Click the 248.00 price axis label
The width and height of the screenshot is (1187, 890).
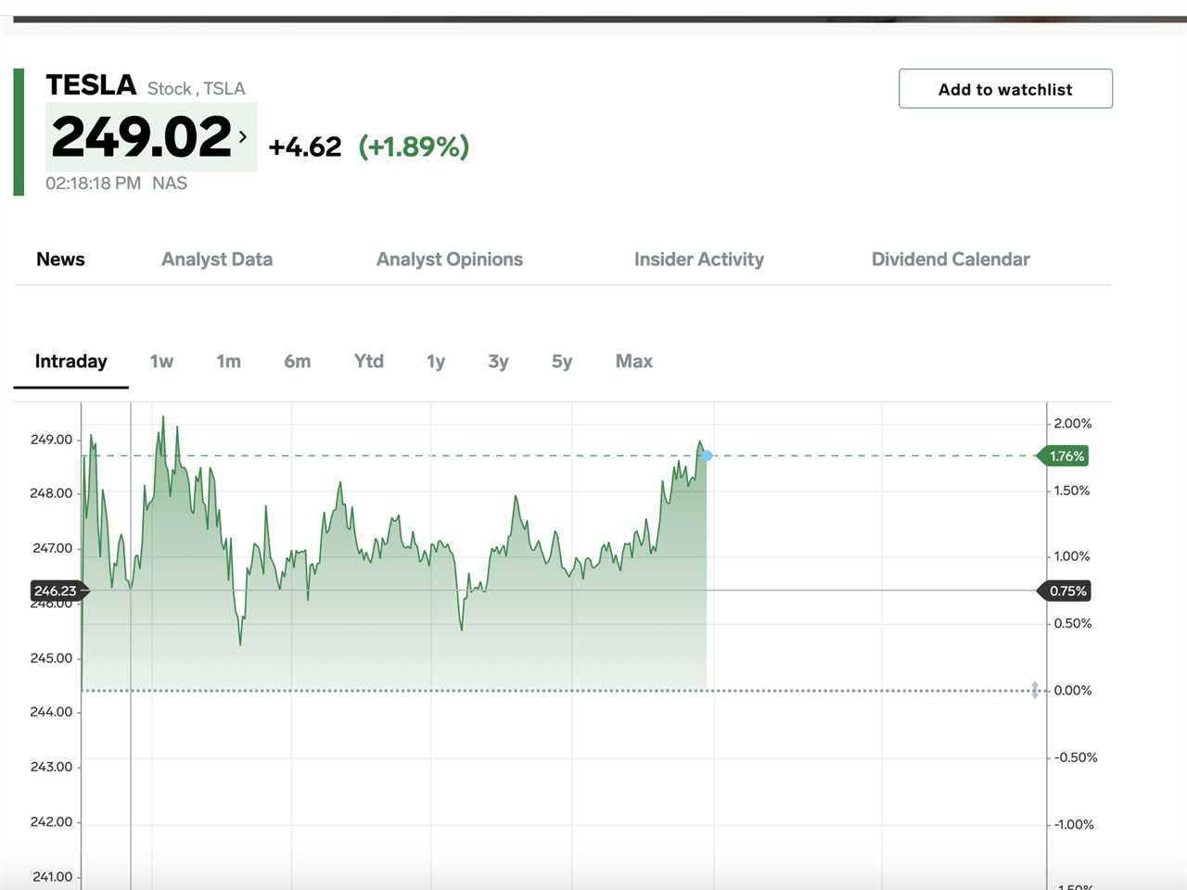(51, 493)
